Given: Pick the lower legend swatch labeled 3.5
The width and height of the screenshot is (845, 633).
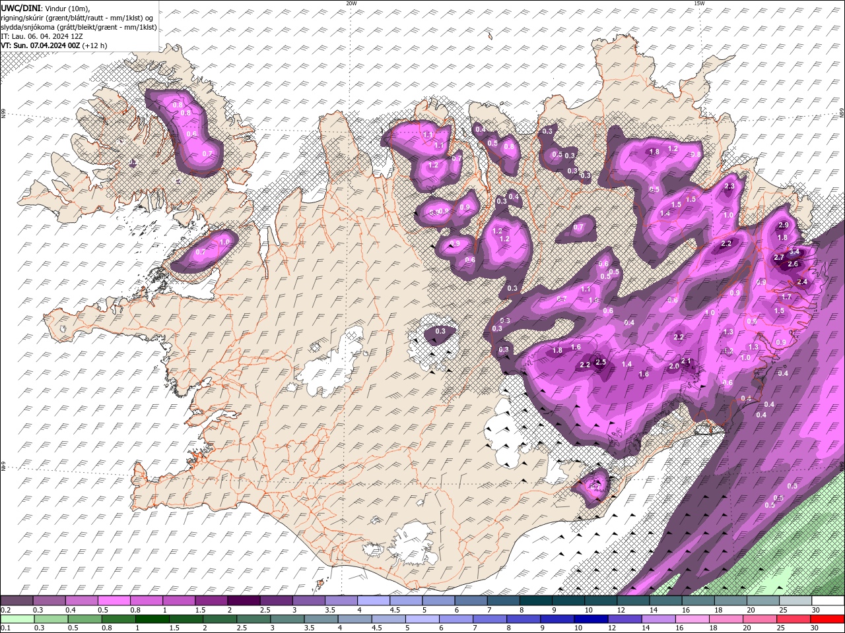Looking at the screenshot, I should tap(321, 619).
